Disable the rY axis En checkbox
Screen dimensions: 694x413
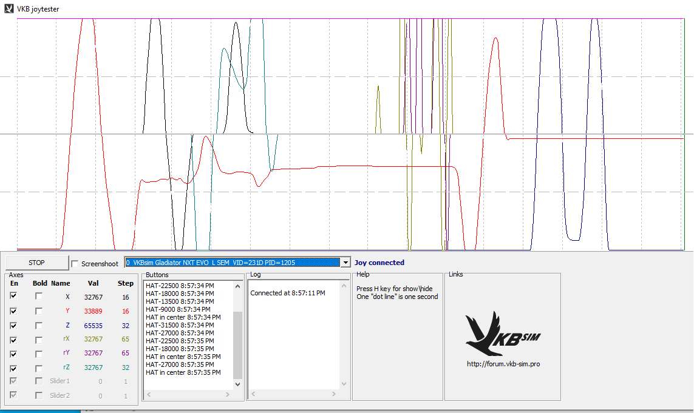(14, 354)
